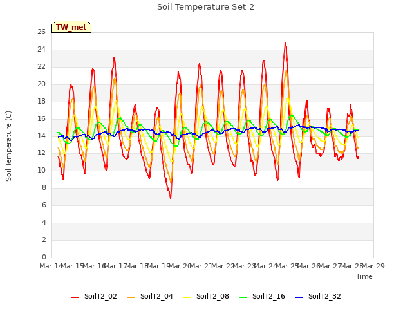Click the 24 y-axis tick label
This screenshot has width=412, height=309.
click(x=41, y=50)
